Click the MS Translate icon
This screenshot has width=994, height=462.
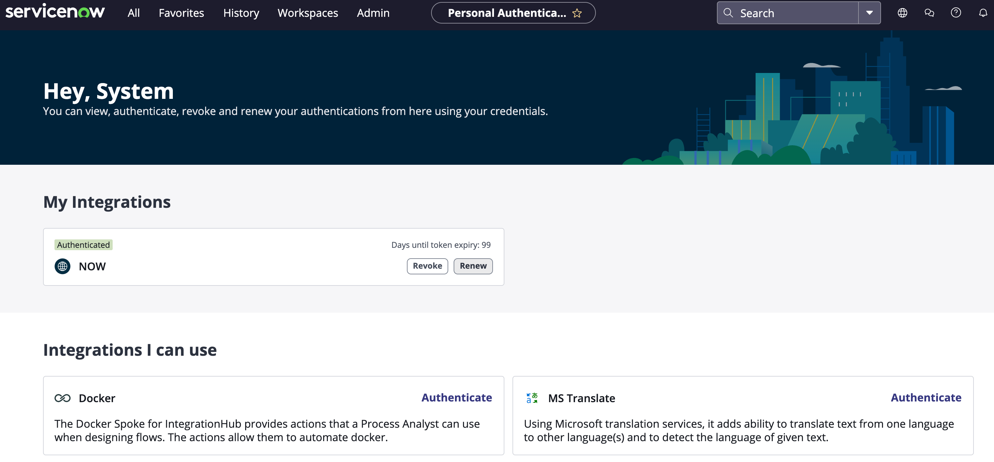coord(532,398)
